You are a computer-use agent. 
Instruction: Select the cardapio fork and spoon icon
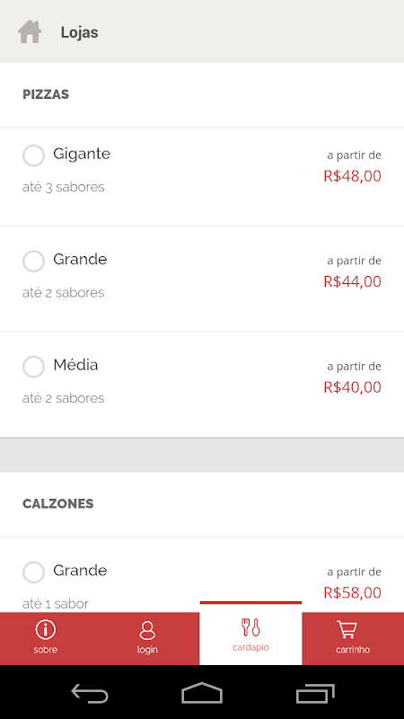coord(250,626)
